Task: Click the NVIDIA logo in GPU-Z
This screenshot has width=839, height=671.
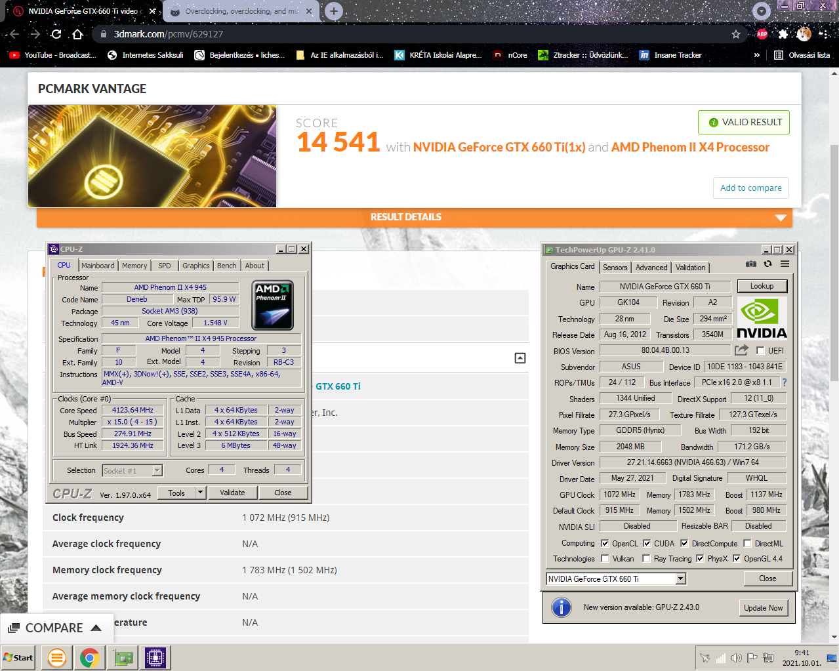Action: (x=762, y=317)
